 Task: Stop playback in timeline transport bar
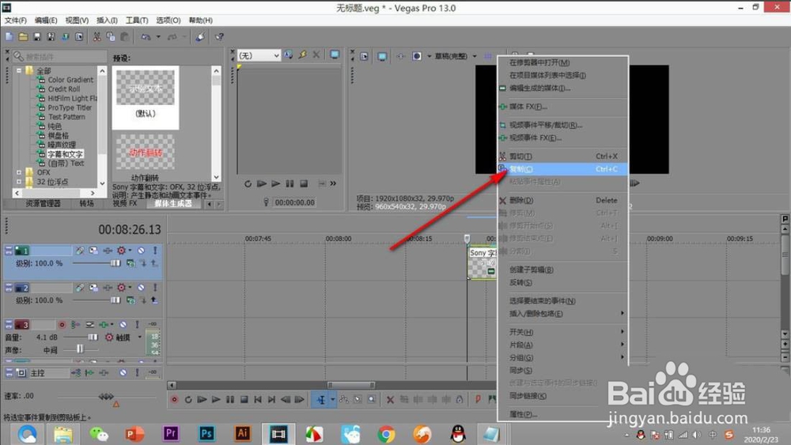coord(244,400)
